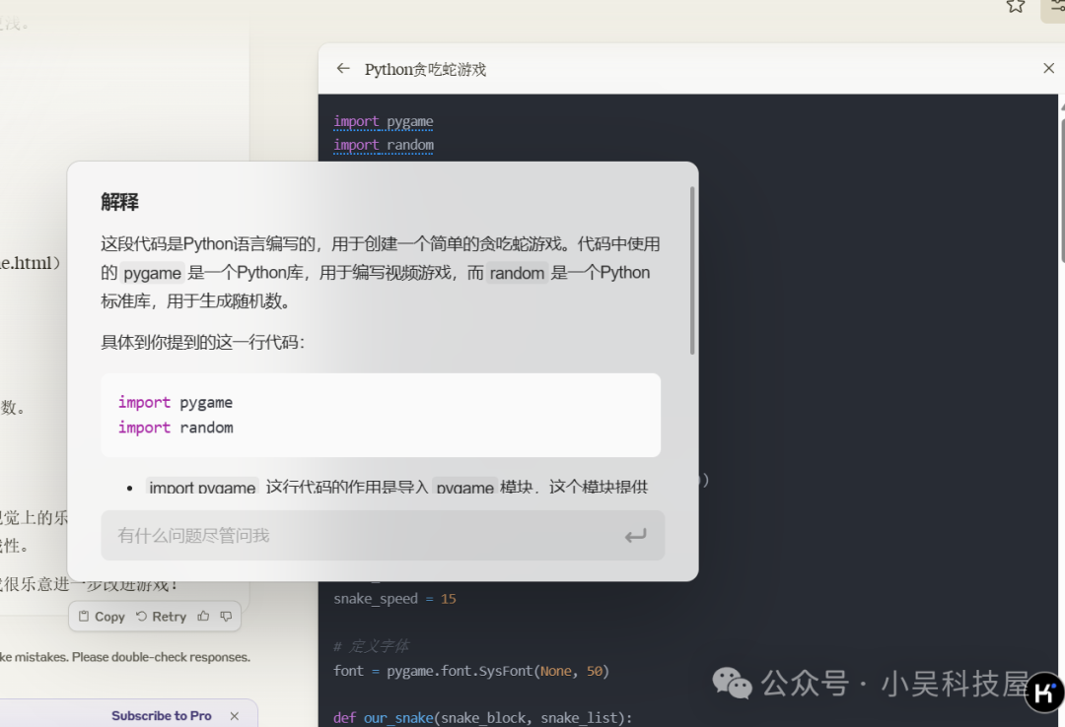
Task: Click the Python贪吃蛇游戏 panel title
Action: coord(425,70)
